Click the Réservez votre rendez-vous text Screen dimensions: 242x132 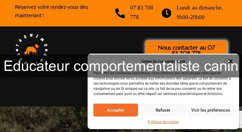point(52,11)
